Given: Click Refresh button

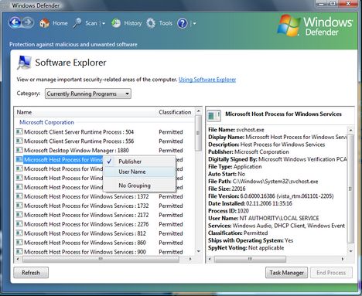Looking at the screenshot, I should tap(31, 273).
